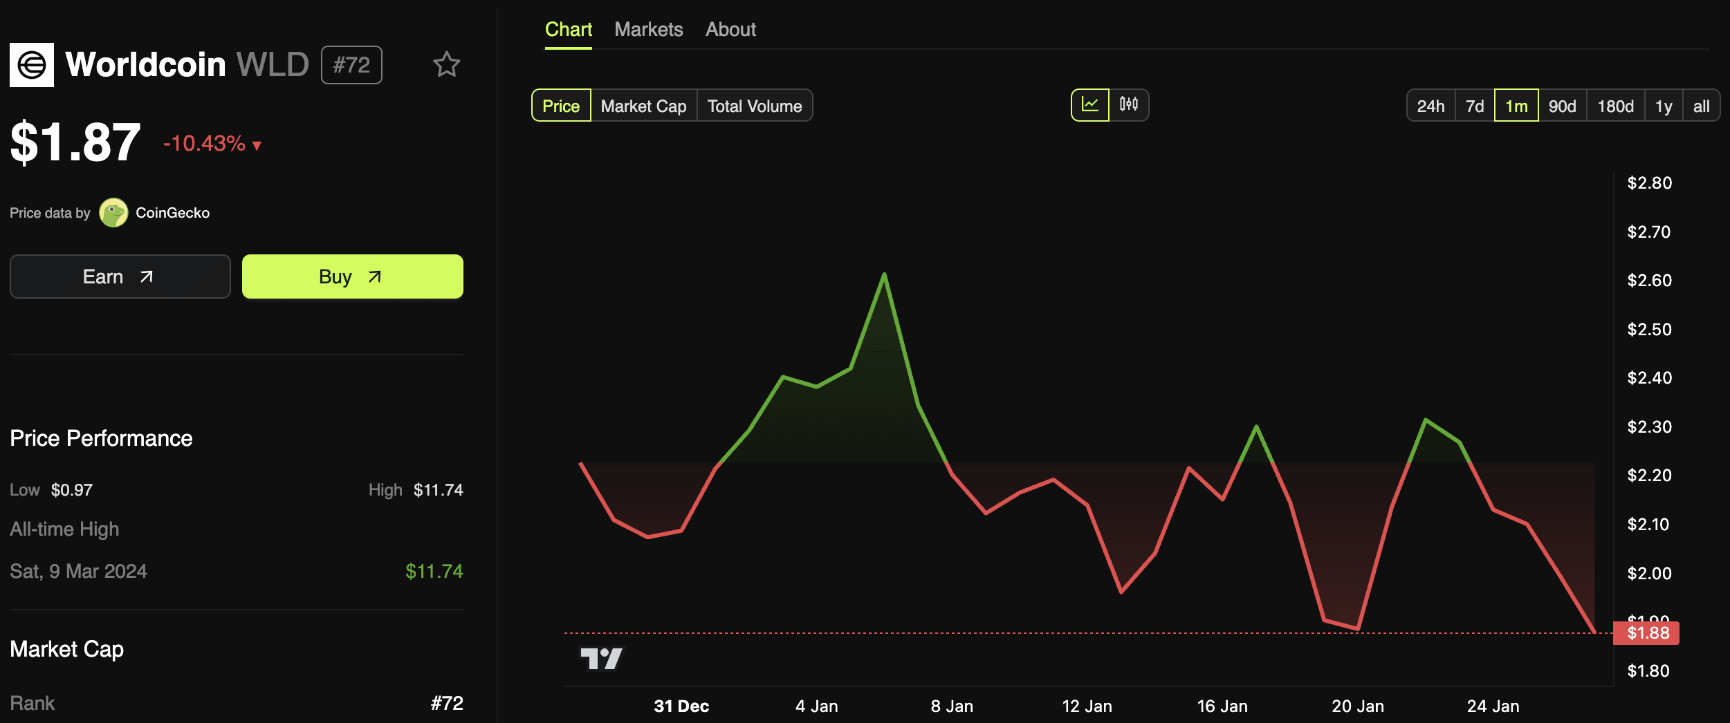1730x723 pixels.
Task: Click the $1.80 axis label
Action: (1648, 670)
